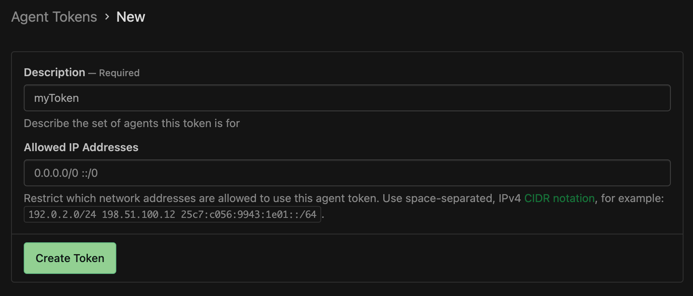Open the CIDR notation link
Screen dimensions: 693x296
(x=559, y=199)
